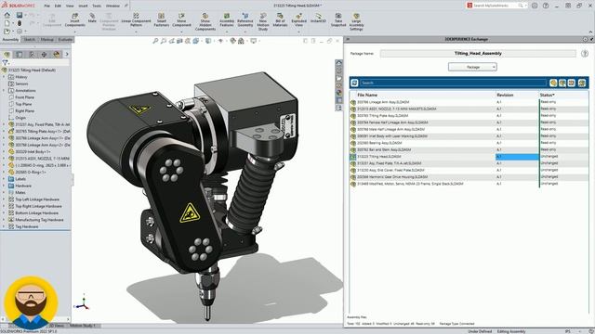Open the View menu
The image size is (595, 334).
point(70,6)
